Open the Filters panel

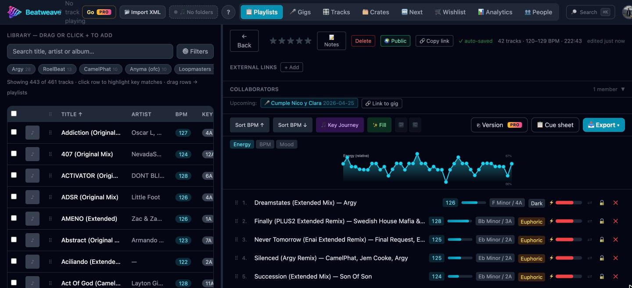click(x=195, y=51)
